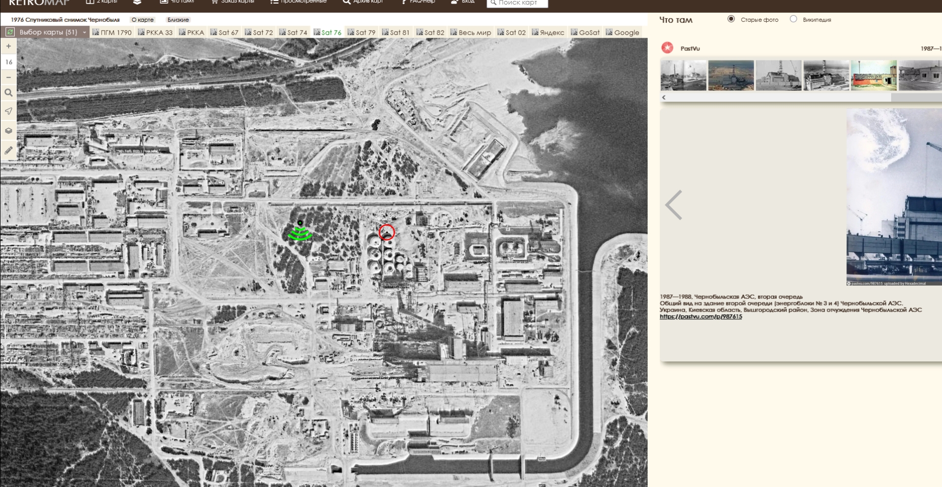Open the Вход login menu item
Image resolution: width=942 pixels, height=487 pixels.
(463, 2)
